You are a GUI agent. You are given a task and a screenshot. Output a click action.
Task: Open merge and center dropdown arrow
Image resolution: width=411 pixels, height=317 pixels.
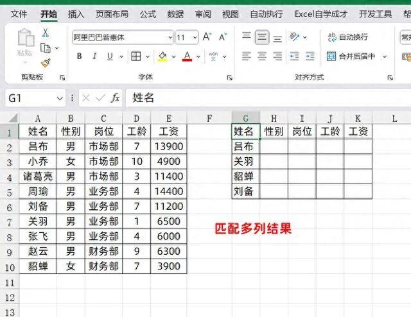pyautogui.click(x=385, y=56)
